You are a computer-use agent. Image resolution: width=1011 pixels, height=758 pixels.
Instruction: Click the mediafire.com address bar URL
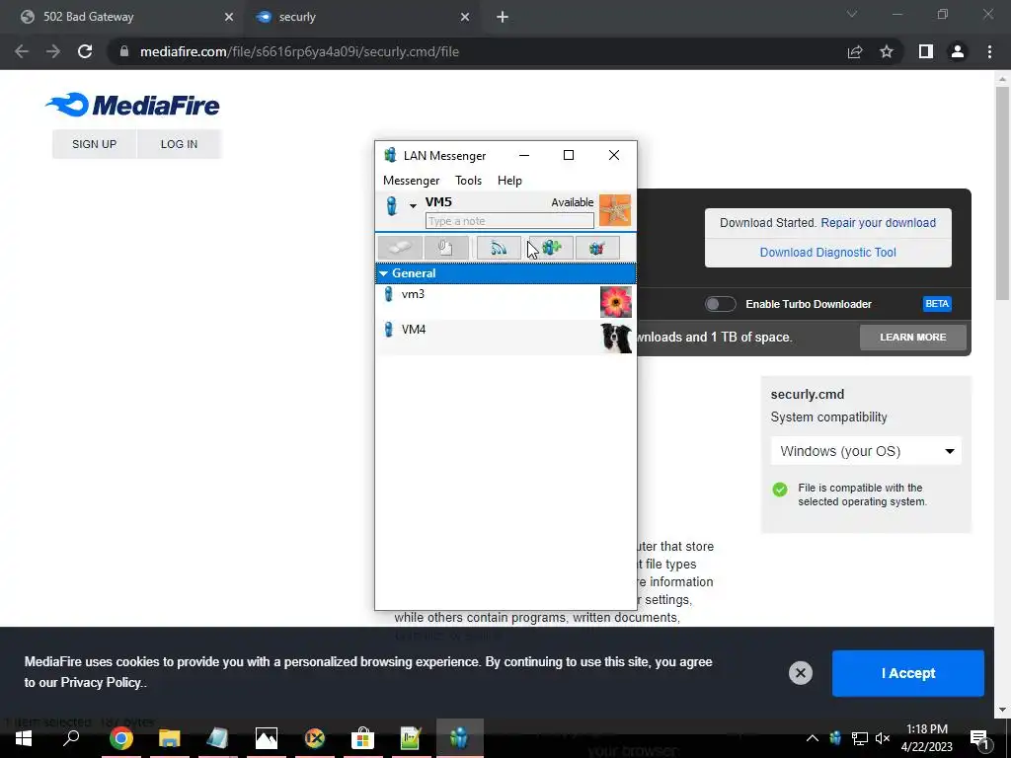pyautogui.click(x=299, y=51)
